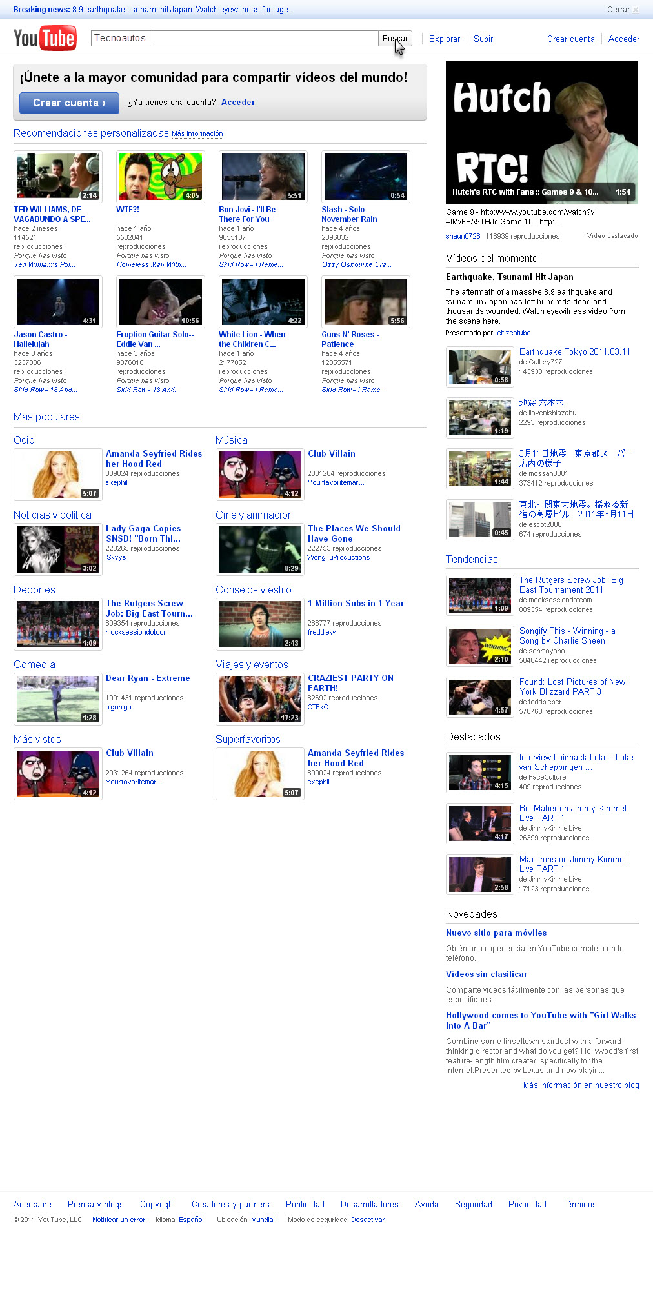The height and width of the screenshot is (1304, 653).
Task: Open the TED WILLIAMS video thumbnail
Action: pos(58,177)
